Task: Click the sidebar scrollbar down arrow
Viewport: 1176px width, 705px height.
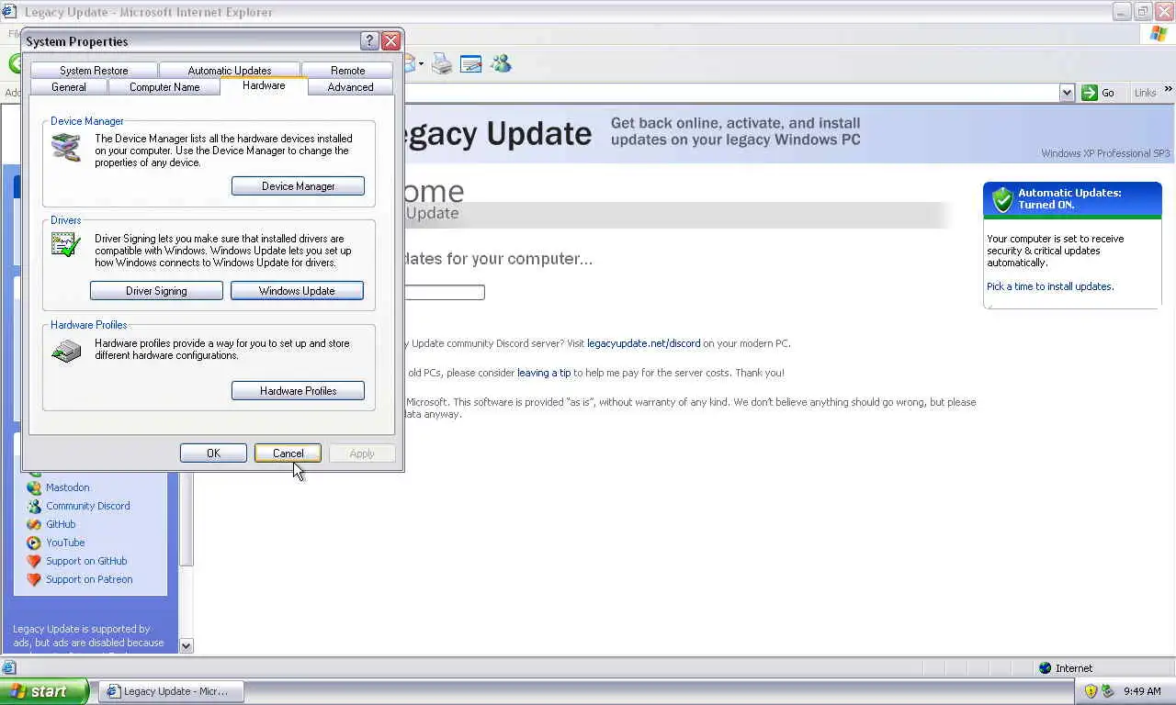Action: [187, 645]
